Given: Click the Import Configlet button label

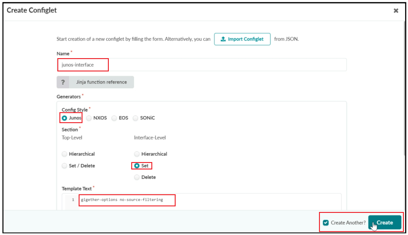Looking at the screenshot, I should (245, 39).
